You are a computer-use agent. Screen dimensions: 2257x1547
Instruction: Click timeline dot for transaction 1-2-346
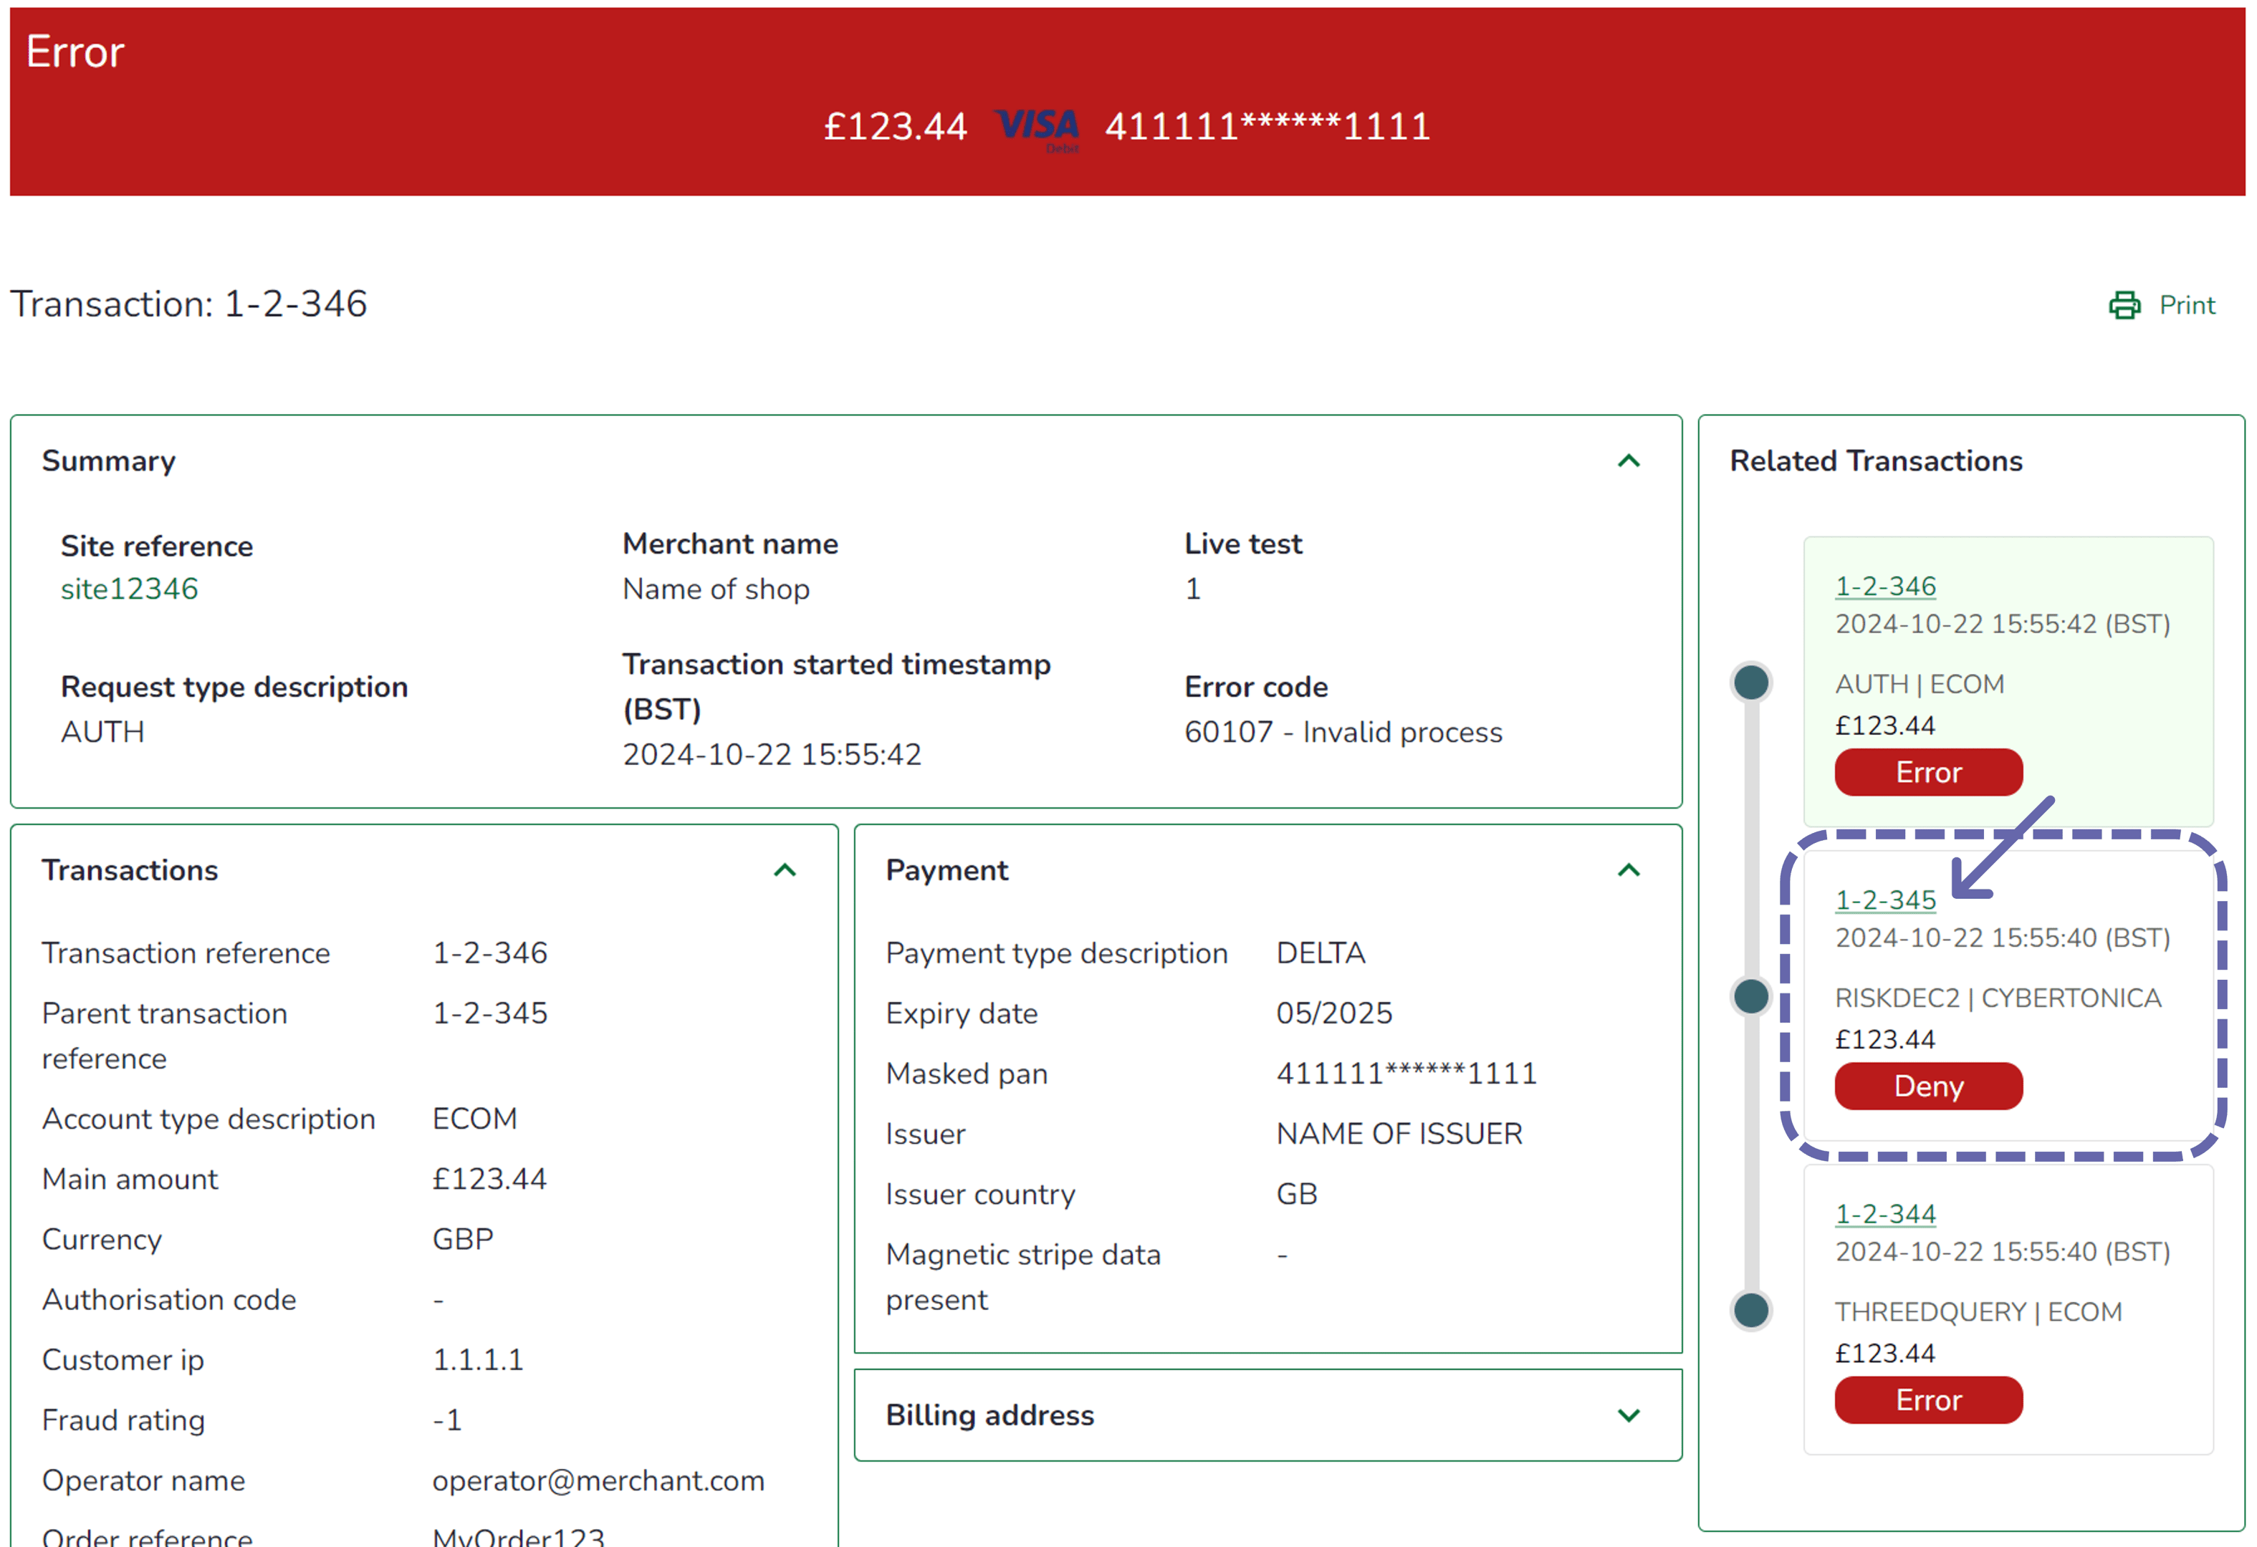[1751, 683]
